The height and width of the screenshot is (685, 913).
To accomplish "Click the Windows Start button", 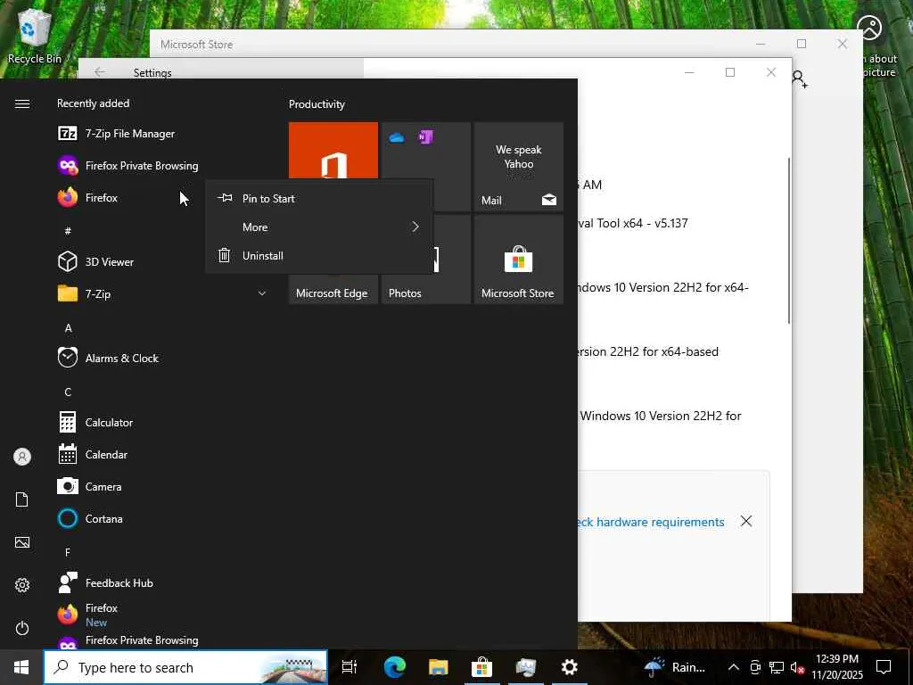I will [21, 667].
